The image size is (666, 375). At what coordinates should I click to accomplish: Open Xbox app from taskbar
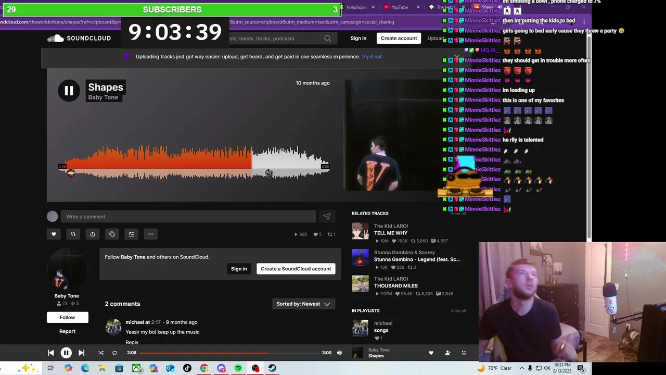[x=136, y=368]
